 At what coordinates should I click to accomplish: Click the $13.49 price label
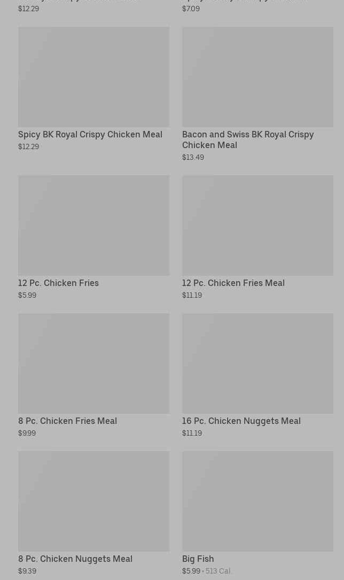click(x=193, y=158)
